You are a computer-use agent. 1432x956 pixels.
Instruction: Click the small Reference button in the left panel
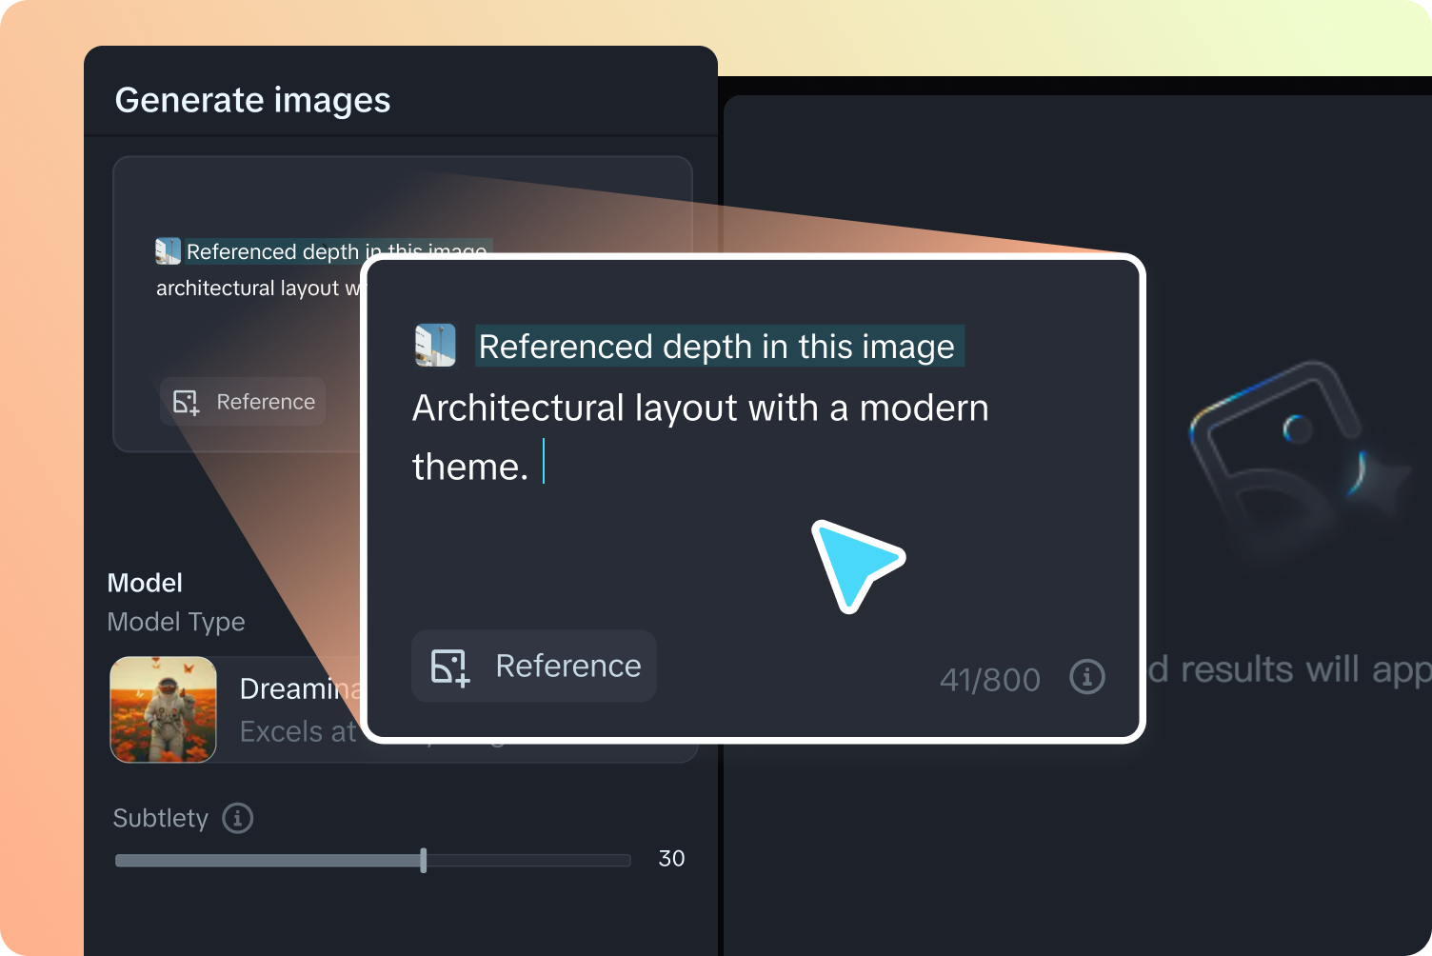(243, 402)
